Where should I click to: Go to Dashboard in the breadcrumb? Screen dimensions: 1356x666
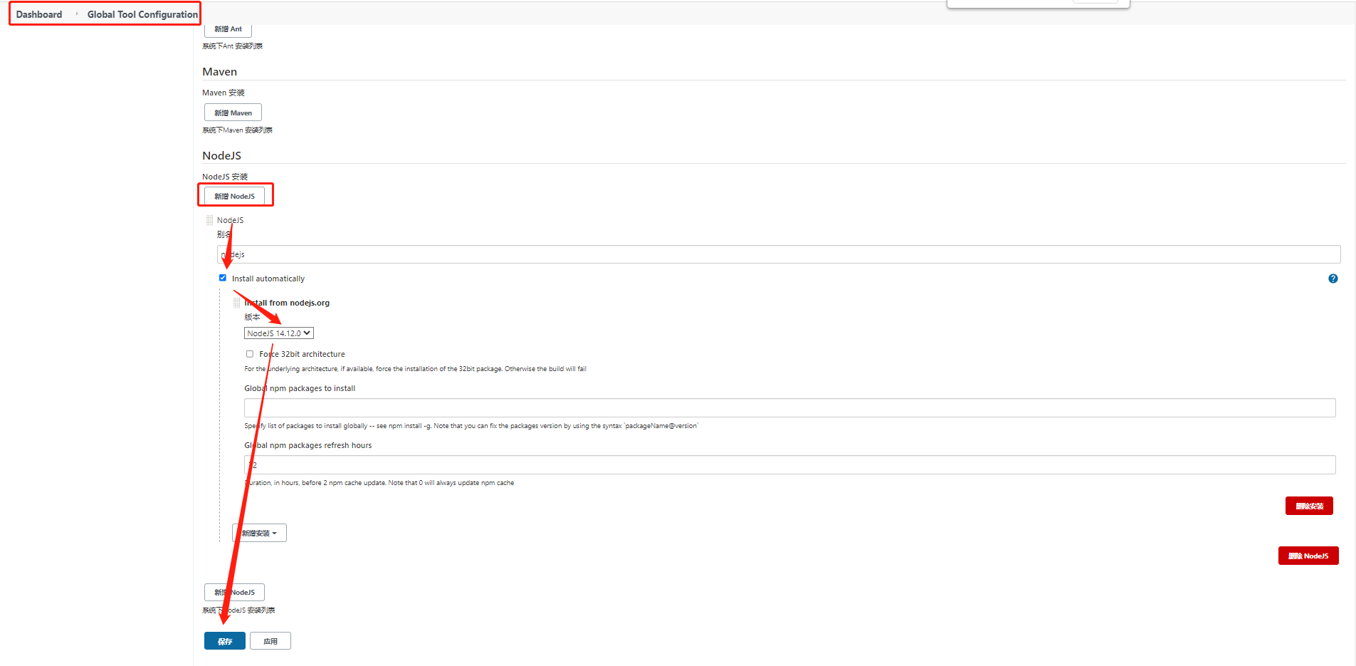[39, 14]
